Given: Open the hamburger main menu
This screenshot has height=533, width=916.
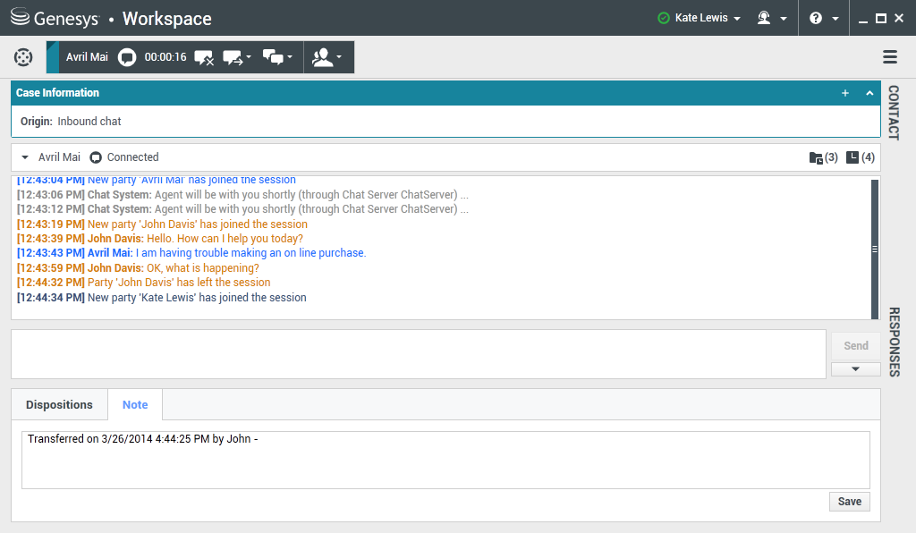Looking at the screenshot, I should click(890, 57).
